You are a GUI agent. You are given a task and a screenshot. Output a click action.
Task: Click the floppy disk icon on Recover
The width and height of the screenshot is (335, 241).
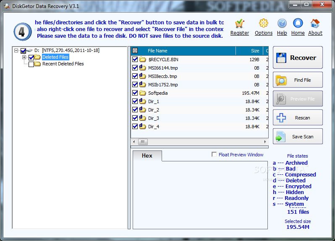click(281, 58)
